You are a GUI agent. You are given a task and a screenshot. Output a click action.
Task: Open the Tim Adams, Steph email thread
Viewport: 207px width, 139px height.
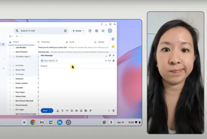point(23,57)
